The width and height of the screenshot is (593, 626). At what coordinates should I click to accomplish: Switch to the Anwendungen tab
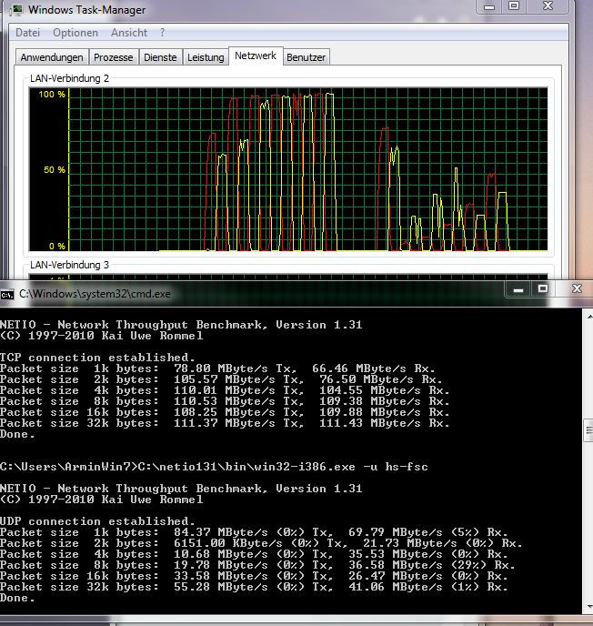pos(52,57)
